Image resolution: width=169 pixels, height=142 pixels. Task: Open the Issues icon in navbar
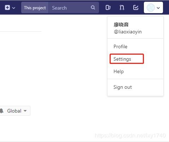tap(108, 8)
